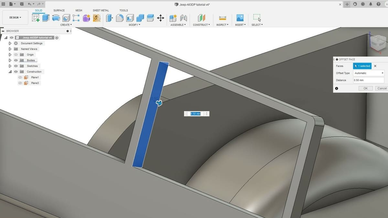Clear the Faces selection with X
The width and height of the screenshot is (388, 218).
coord(375,66)
